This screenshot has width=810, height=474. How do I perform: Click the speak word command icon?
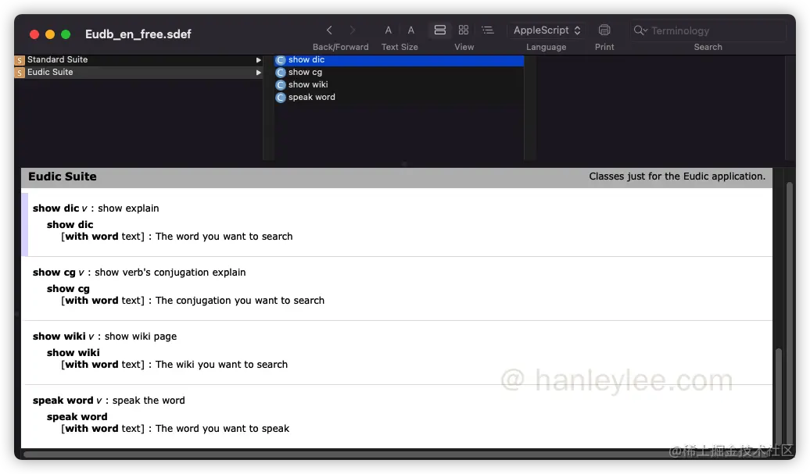[281, 98]
